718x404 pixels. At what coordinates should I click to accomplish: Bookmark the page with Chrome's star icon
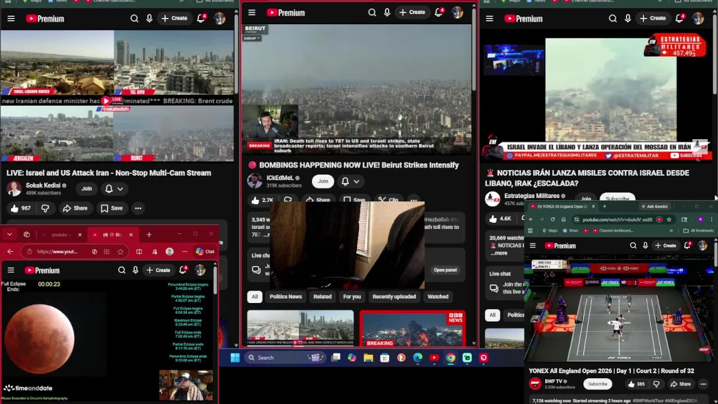click(x=669, y=219)
